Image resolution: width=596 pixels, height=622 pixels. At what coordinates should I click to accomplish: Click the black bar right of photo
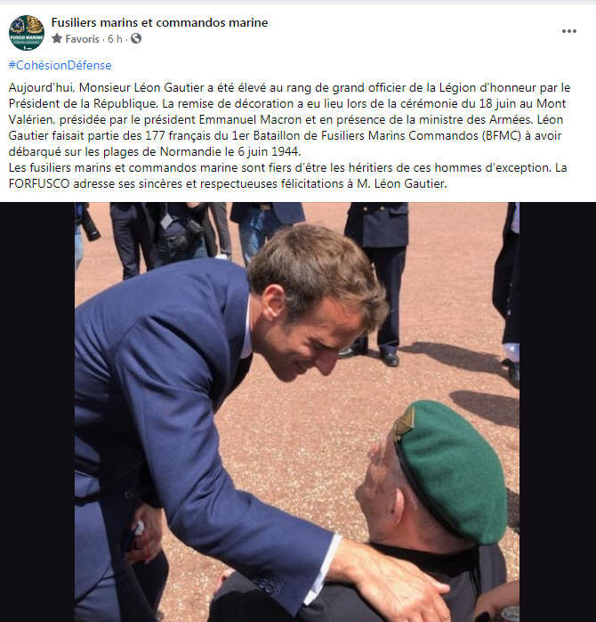(558, 412)
